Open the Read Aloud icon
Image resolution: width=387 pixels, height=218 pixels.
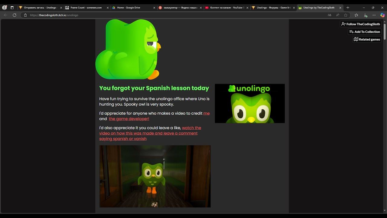pyautogui.click(x=338, y=15)
